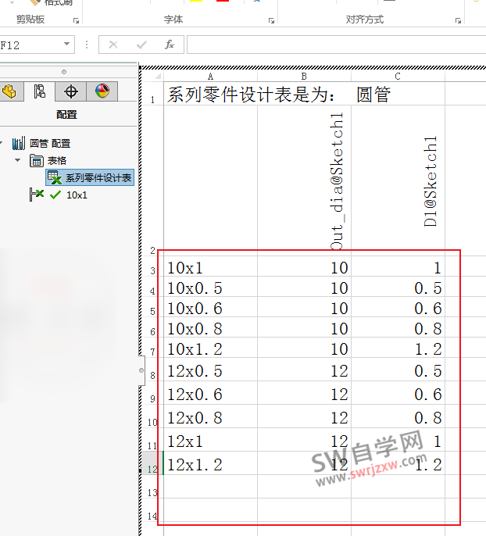Open the DisplayManager color ball tab

coord(102,91)
